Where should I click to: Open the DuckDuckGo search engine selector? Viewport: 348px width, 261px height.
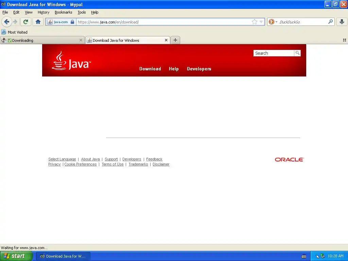pos(273,22)
